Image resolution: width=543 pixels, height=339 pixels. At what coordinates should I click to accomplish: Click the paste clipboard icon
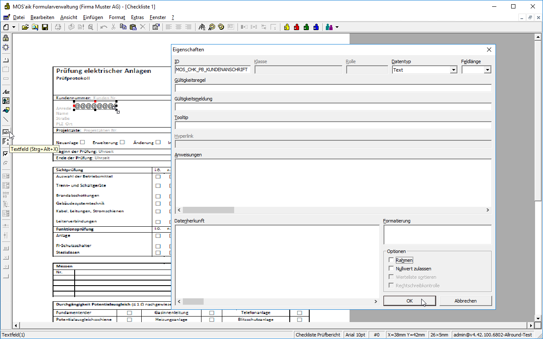pos(133,27)
